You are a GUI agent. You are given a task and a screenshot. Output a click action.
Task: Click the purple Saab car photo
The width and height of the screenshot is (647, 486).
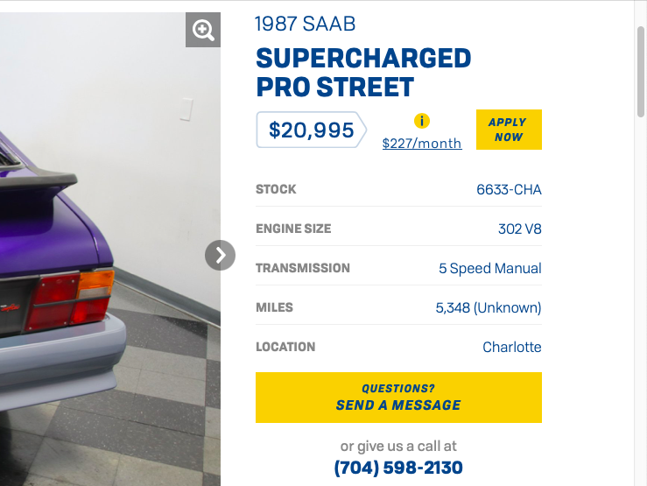point(88,263)
